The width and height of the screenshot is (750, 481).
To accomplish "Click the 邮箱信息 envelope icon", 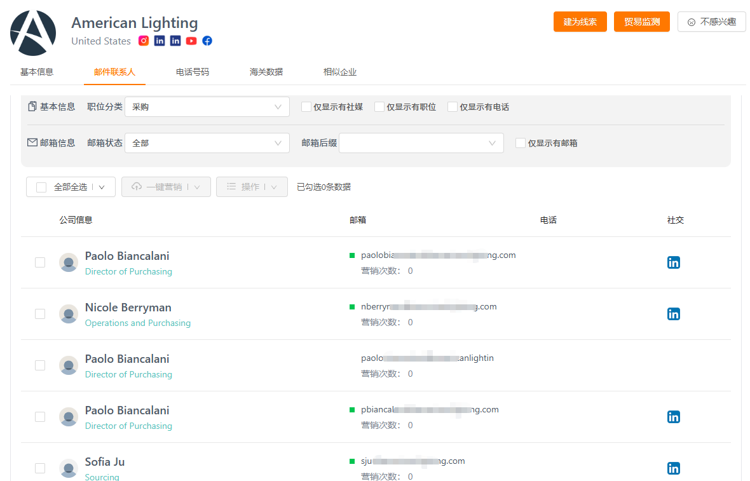I will tap(32, 142).
